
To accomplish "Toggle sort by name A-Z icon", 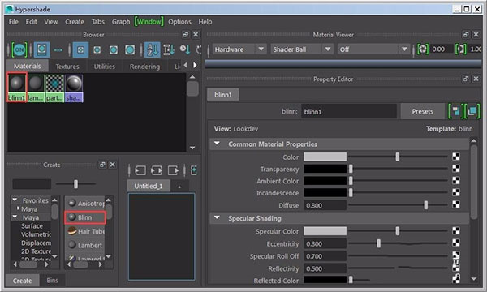I will click(x=153, y=49).
